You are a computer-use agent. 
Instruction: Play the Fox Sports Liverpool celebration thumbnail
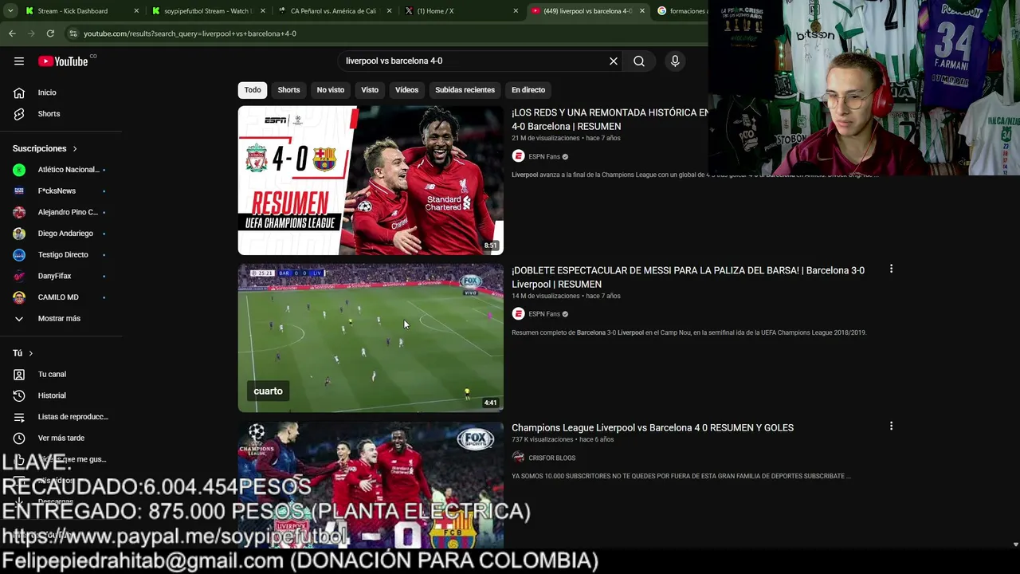371,485
